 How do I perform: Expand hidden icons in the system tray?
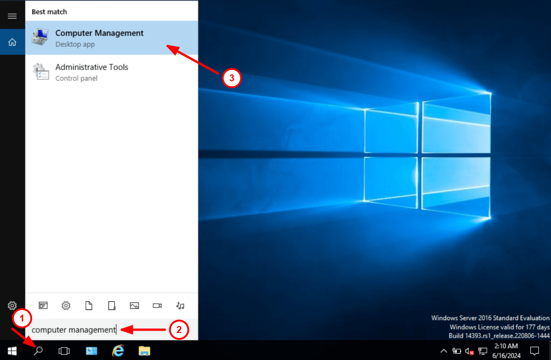pos(444,351)
